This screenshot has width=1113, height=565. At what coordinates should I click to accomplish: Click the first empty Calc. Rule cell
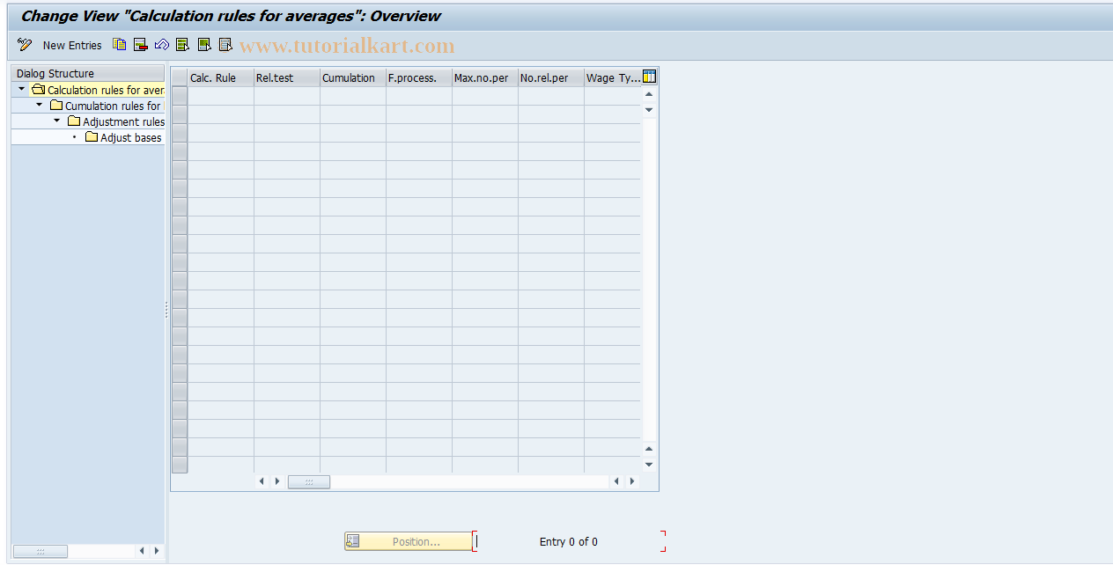(221, 95)
